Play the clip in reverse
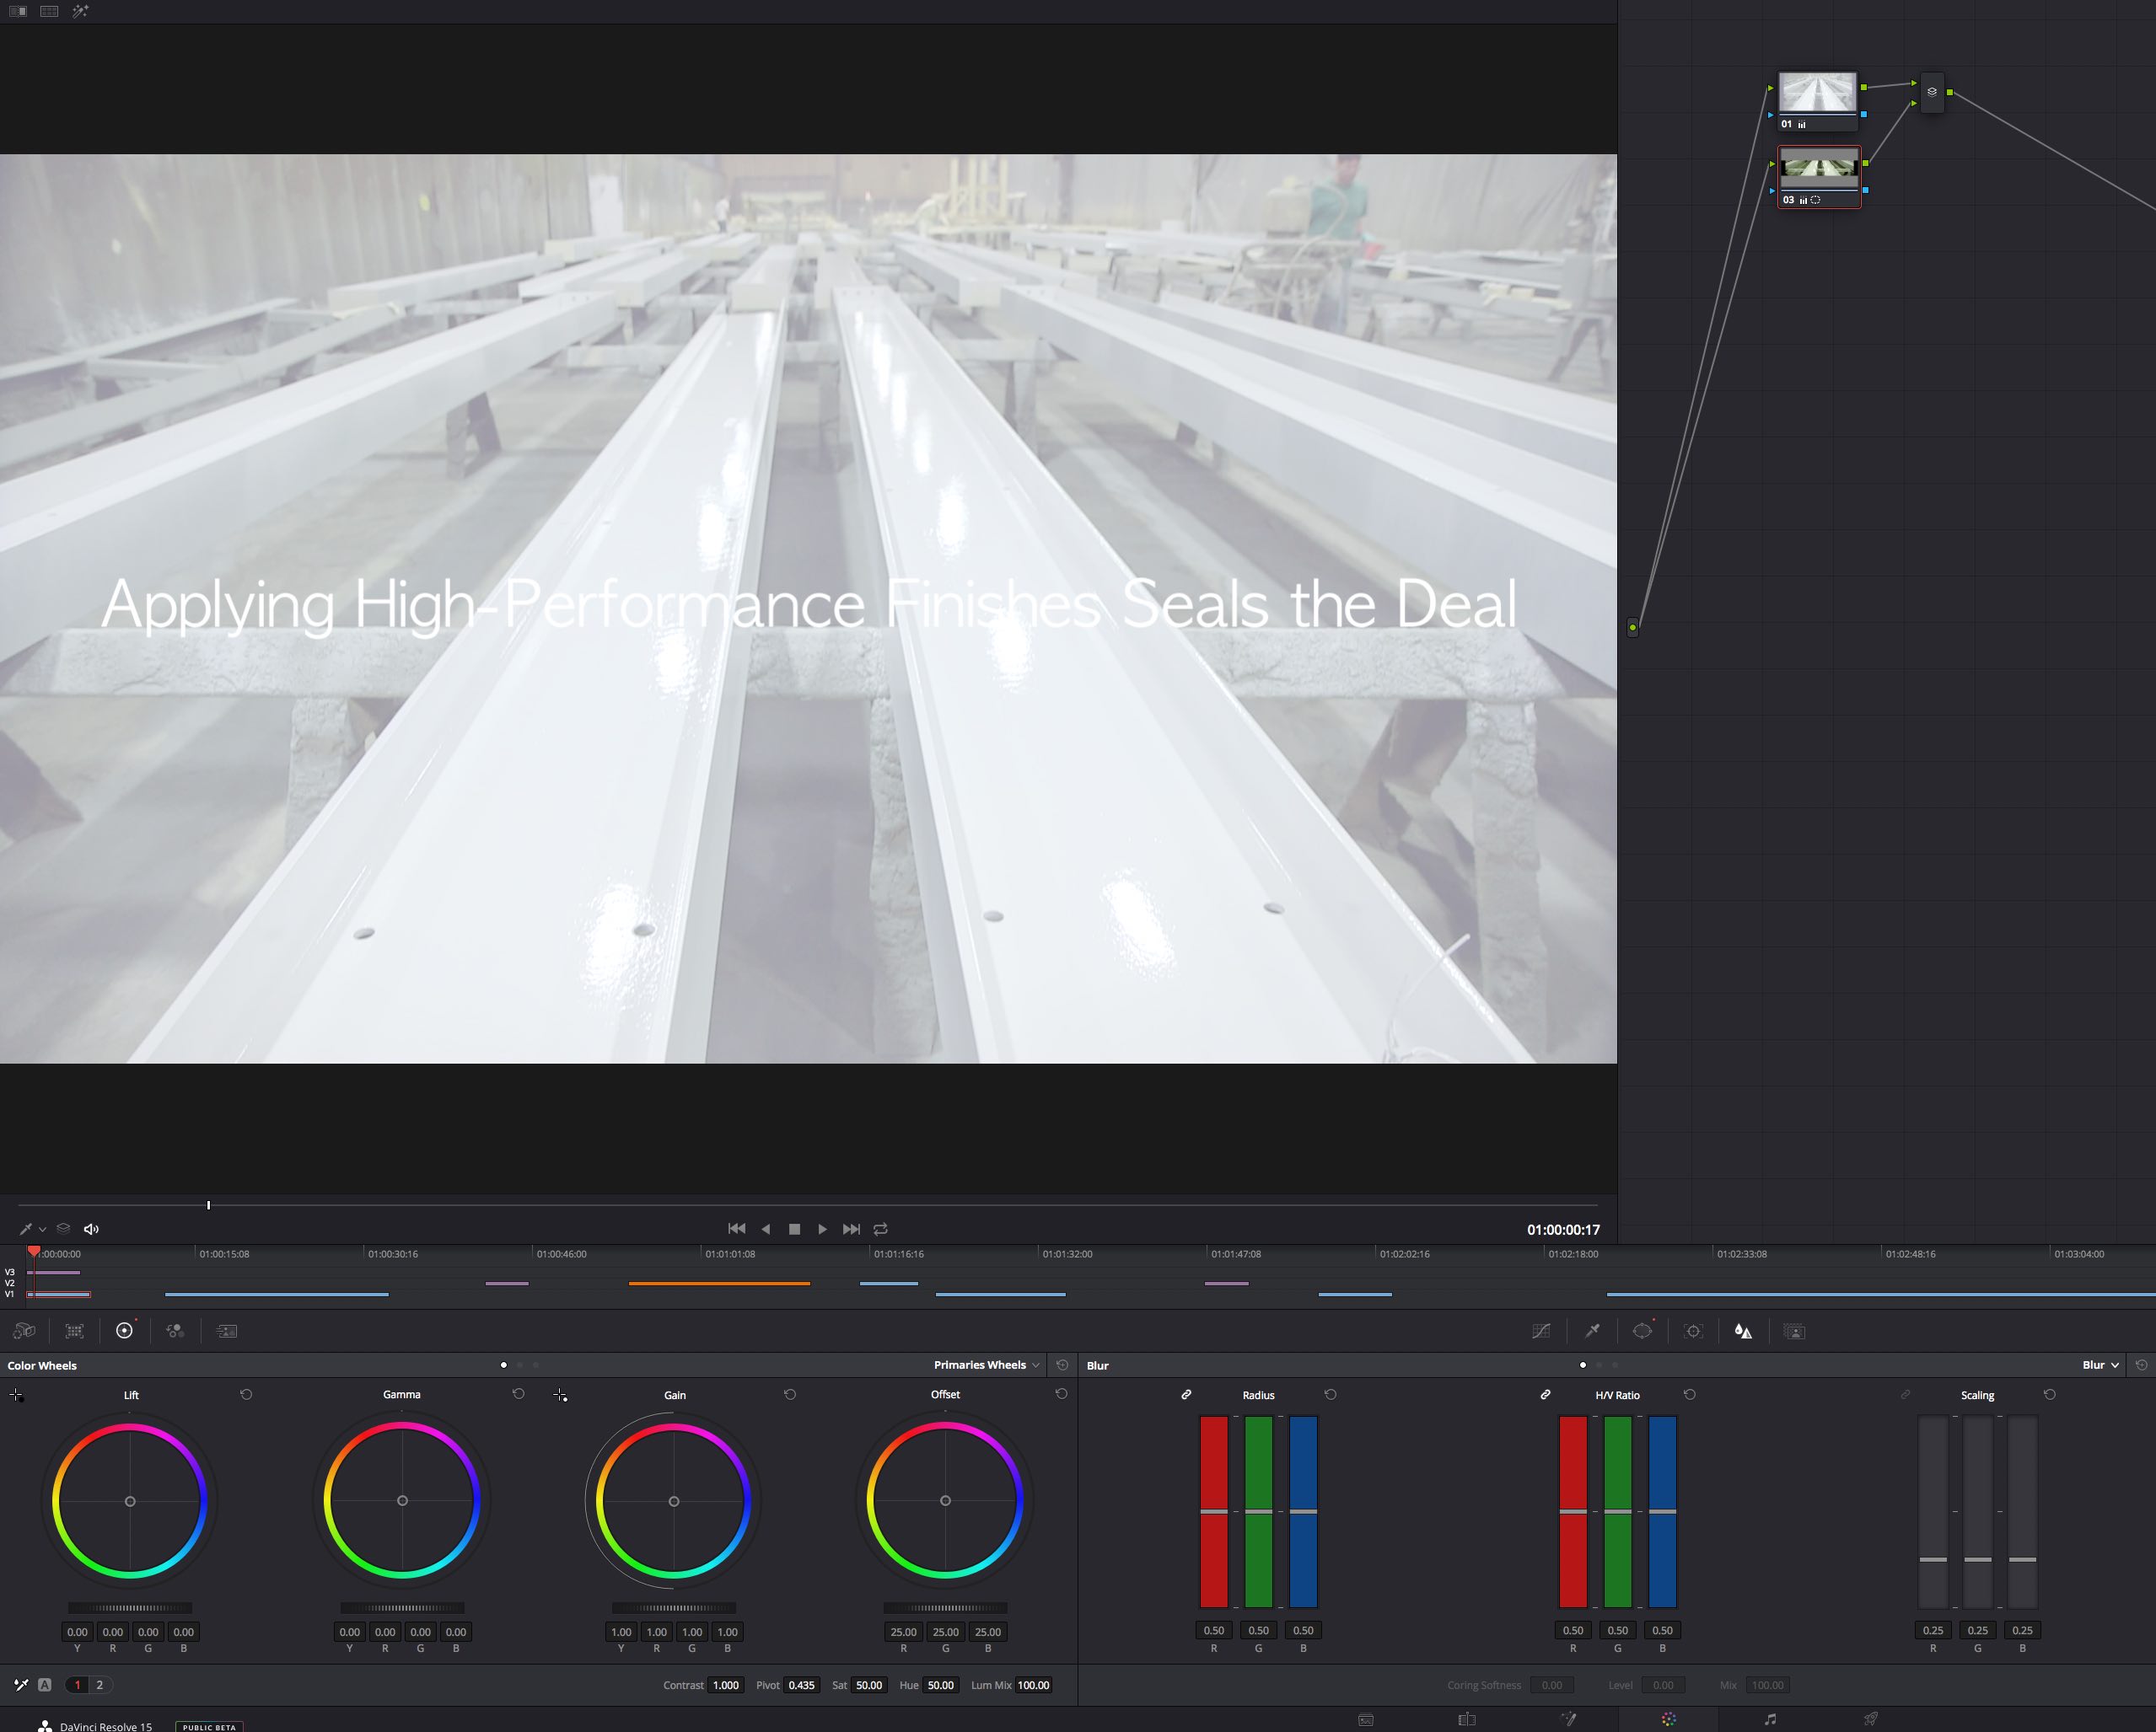Image resolution: width=2156 pixels, height=1732 pixels. coord(766,1230)
